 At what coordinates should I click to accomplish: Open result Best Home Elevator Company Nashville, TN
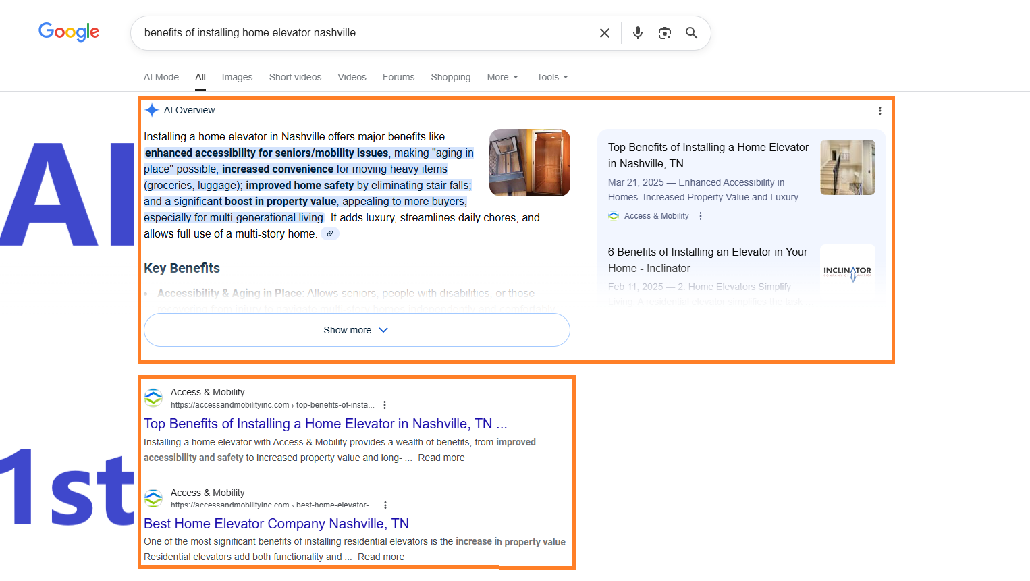pyautogui.click(x=276, y=524)
